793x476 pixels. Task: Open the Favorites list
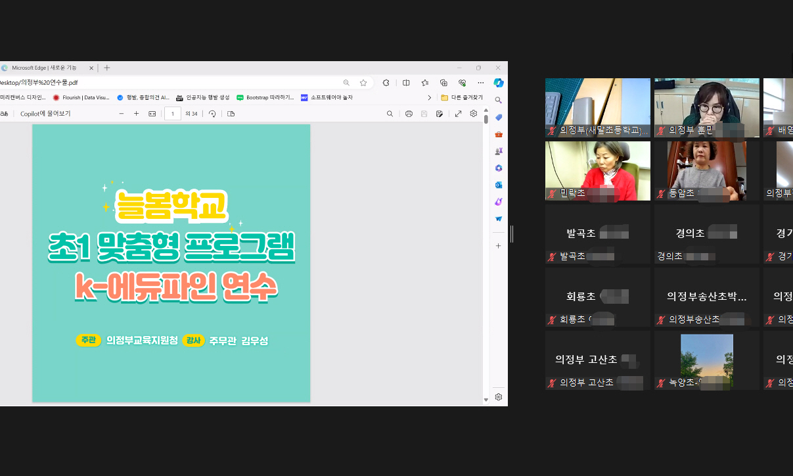point(425,83)
